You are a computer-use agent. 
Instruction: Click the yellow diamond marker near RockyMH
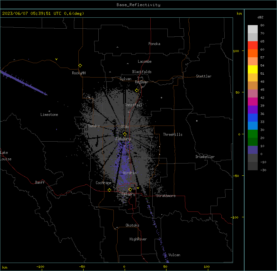(80, 66)
